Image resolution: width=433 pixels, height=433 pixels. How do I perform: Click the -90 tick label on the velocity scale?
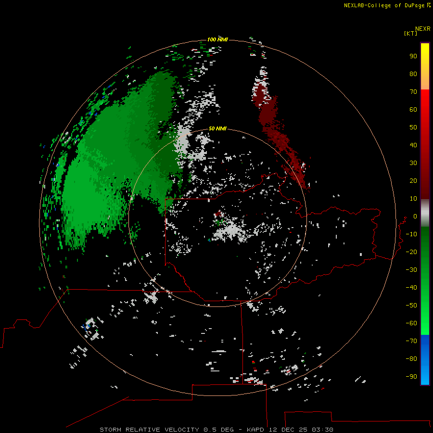click(x=411, y=376)
